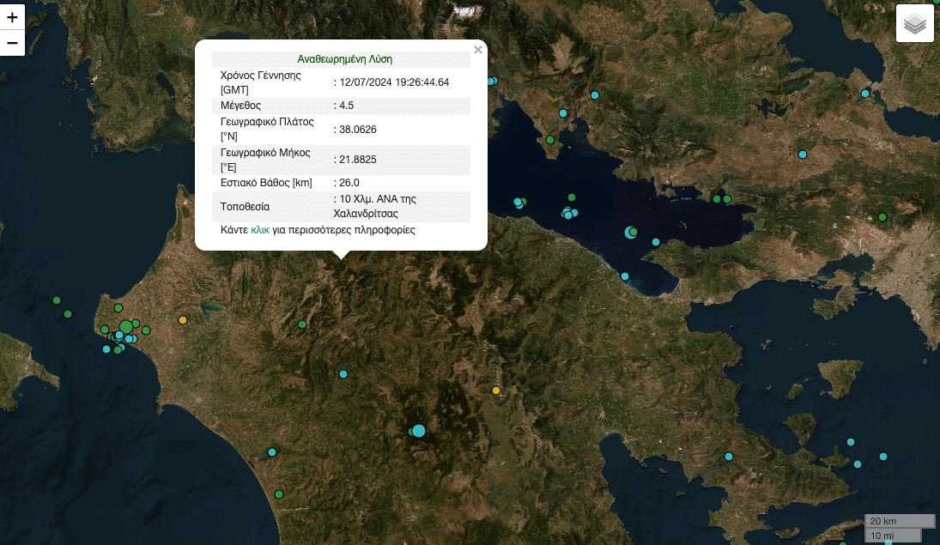Select green marker at bottom near southwest coast
The height and width of the screenshot is (545, 940).
pos(279,494)
